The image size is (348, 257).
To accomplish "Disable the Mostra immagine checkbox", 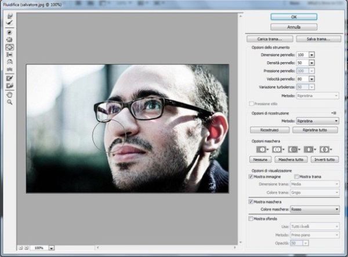I will pyautogui.click(x=251, y=177).
